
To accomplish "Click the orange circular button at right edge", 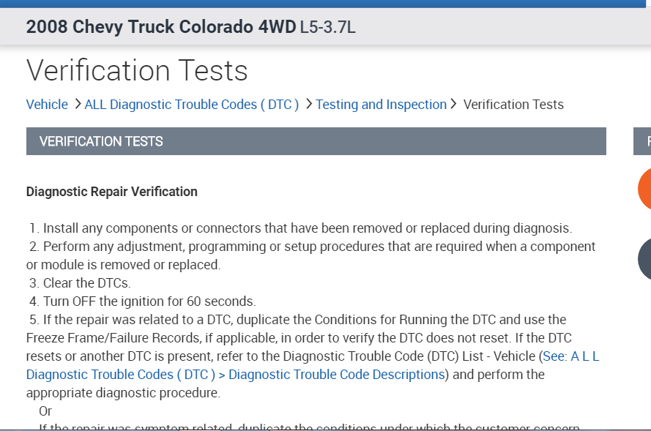I will click(x=644, y=188).
